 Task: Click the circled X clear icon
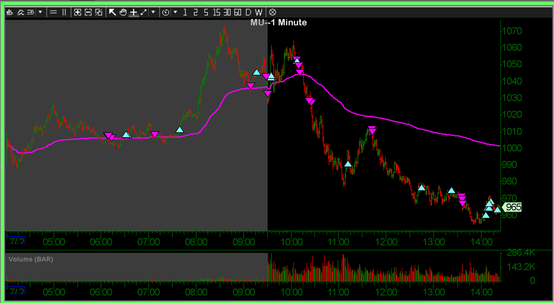272,12
